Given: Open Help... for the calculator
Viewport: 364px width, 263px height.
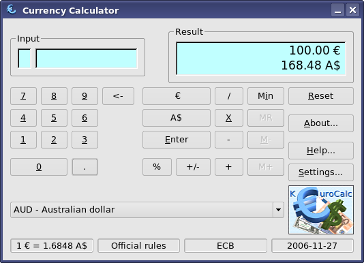Looking at the screenshot, I should click(321, 151).
